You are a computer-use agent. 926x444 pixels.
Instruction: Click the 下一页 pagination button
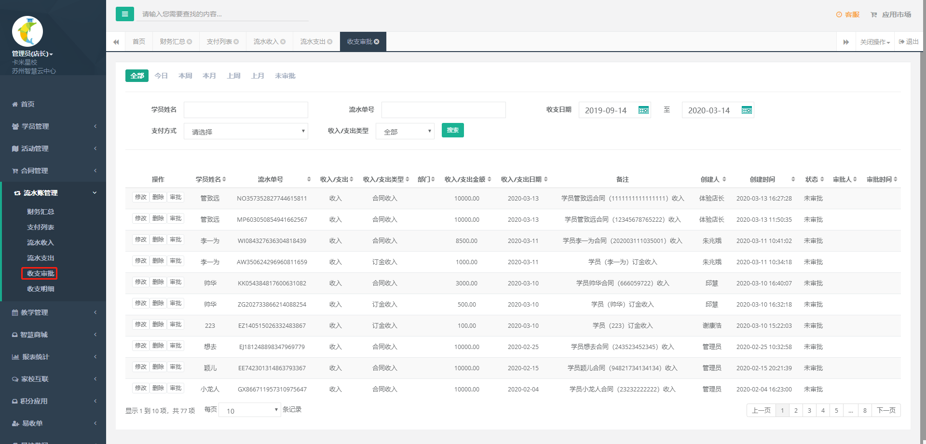pyautogui.click(x=886, y=410)
